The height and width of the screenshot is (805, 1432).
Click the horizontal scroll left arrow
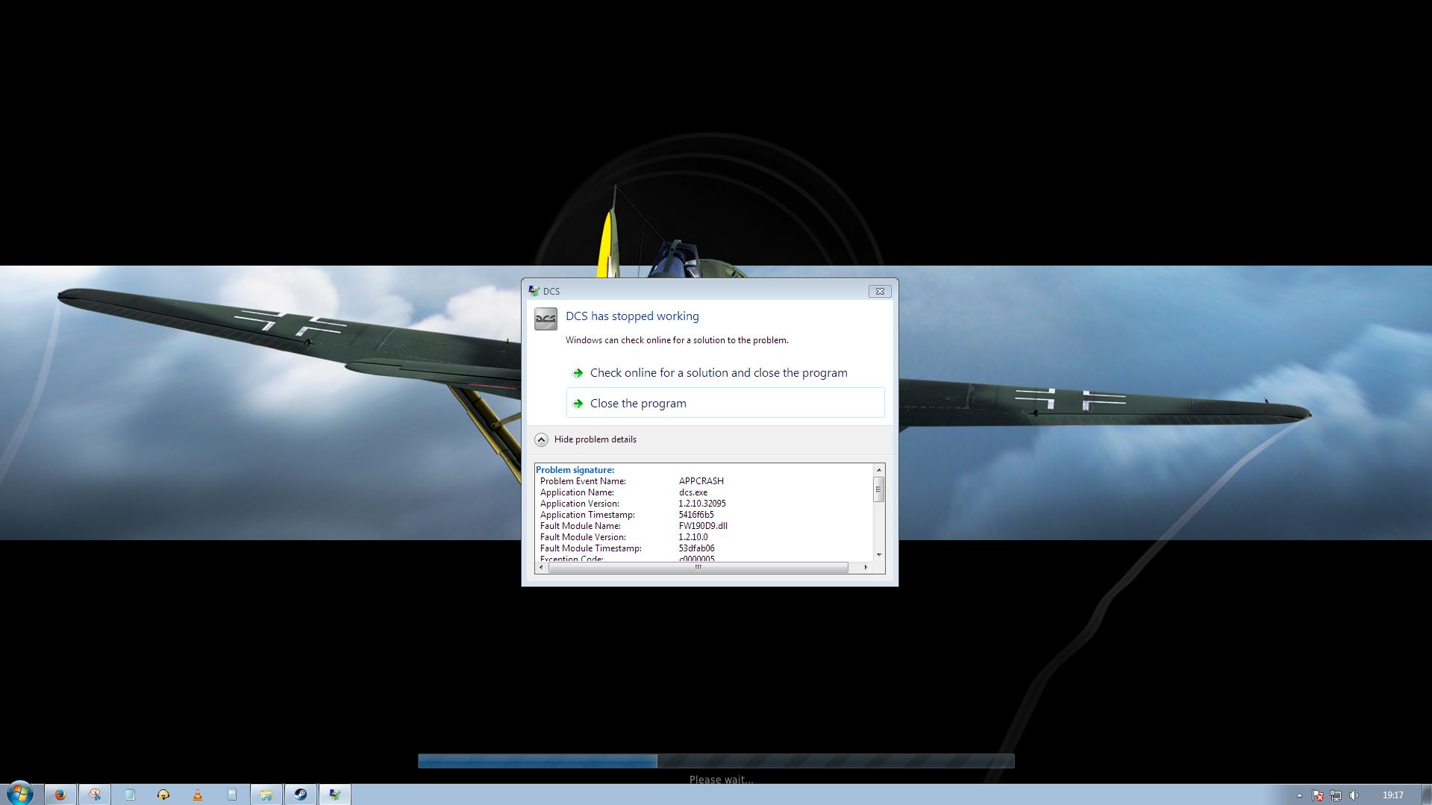click(542, 568)
